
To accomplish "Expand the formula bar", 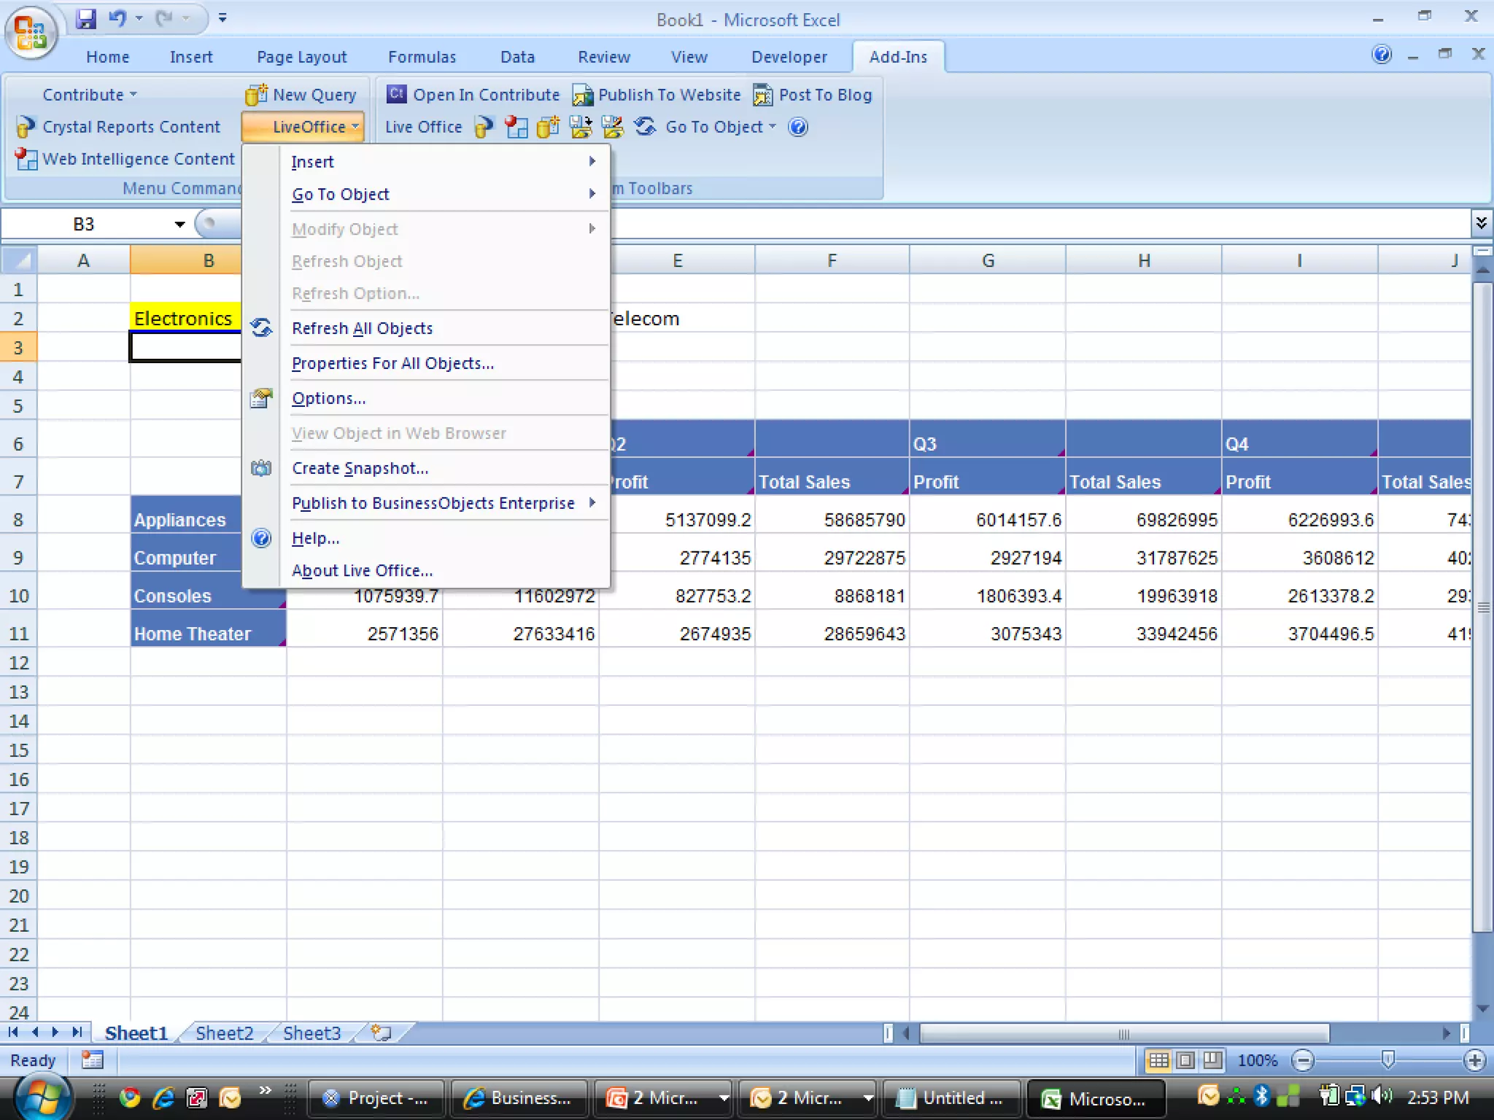I will pyautogui.click(x=1481, y=222).
